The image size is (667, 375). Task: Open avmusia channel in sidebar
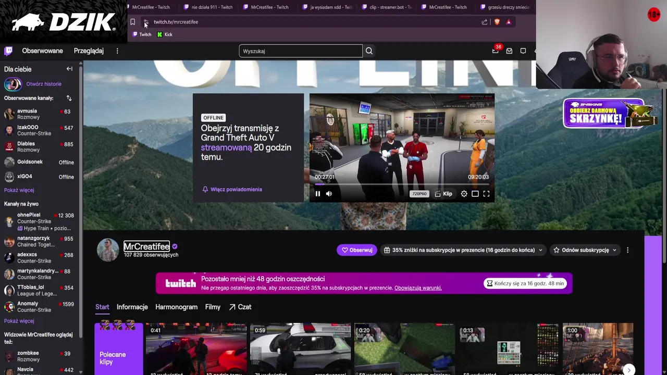point(41,114)
